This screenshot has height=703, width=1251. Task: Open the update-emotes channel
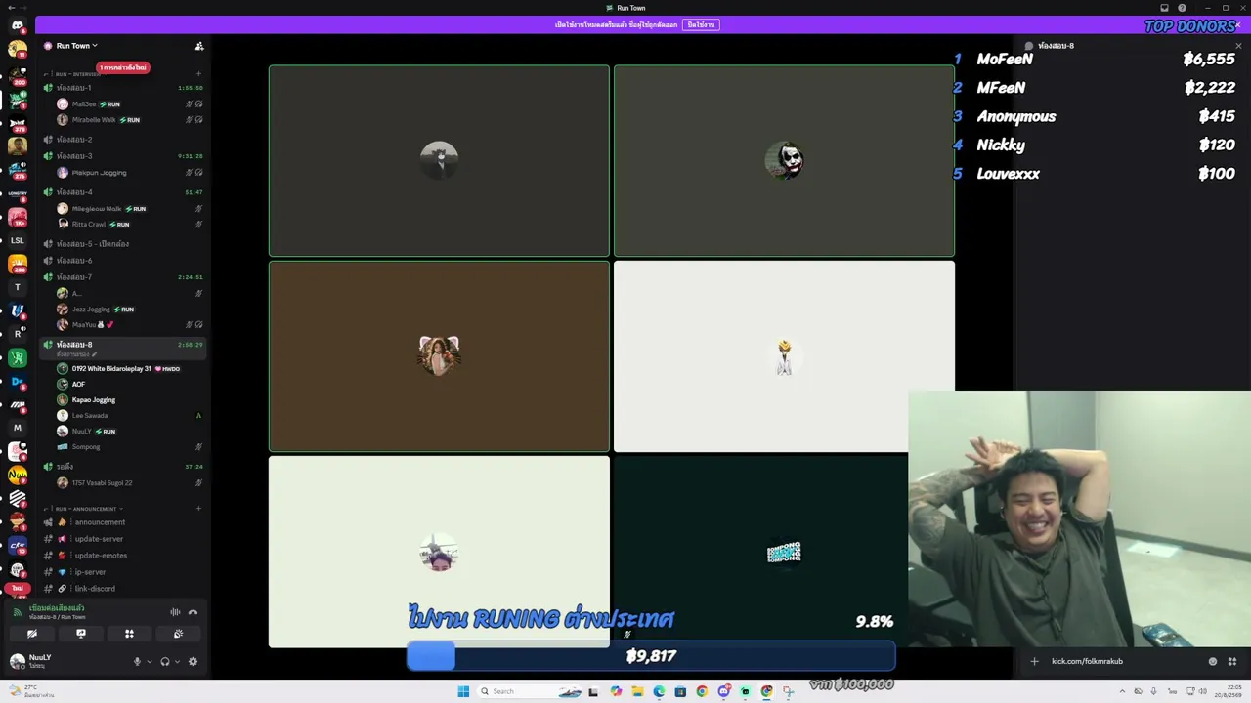(x=123, y=556)
